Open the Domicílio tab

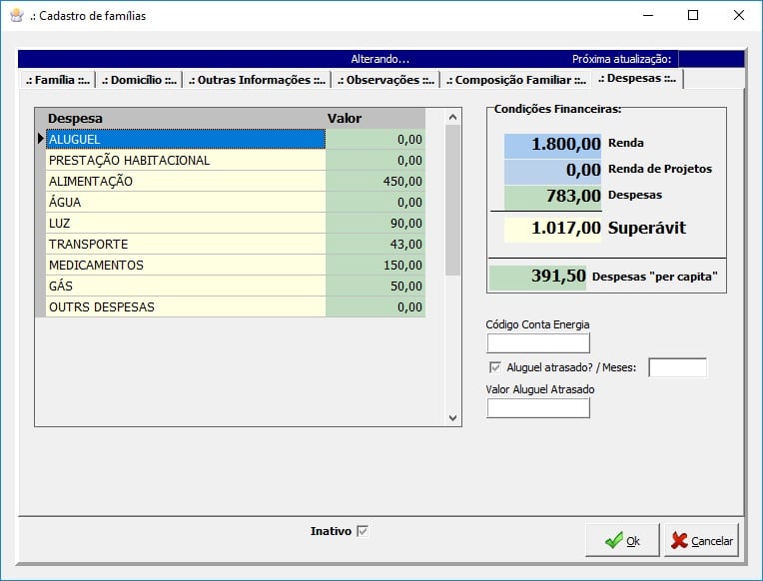[x=139, y=80]
